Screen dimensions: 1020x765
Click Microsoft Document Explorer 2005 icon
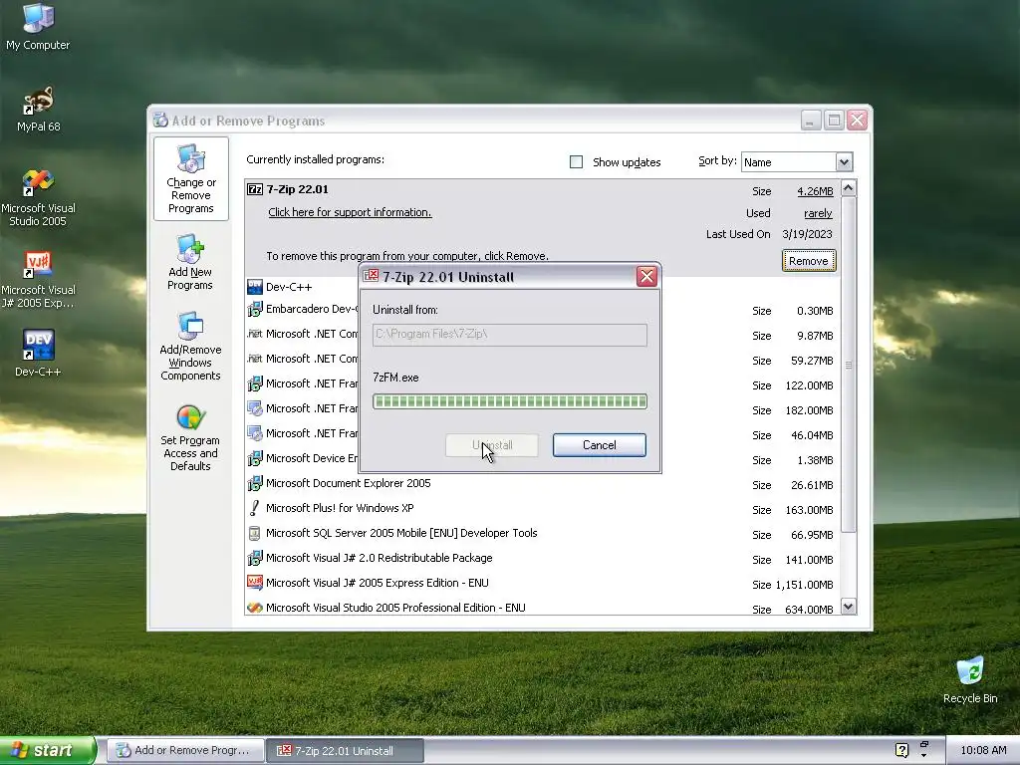pos(254,483)
